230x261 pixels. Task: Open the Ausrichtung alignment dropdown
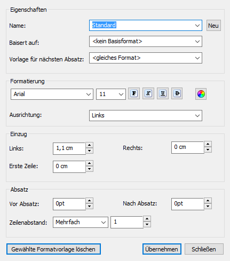pos(197,116)
